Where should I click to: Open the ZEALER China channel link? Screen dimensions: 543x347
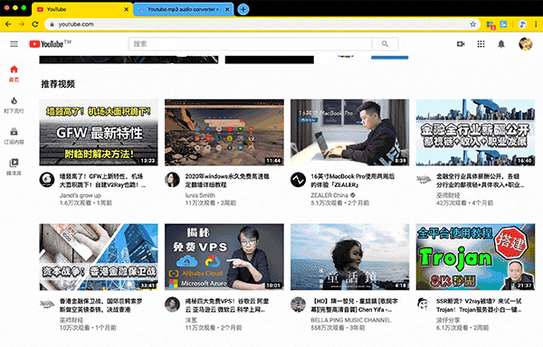click(329, 195)
